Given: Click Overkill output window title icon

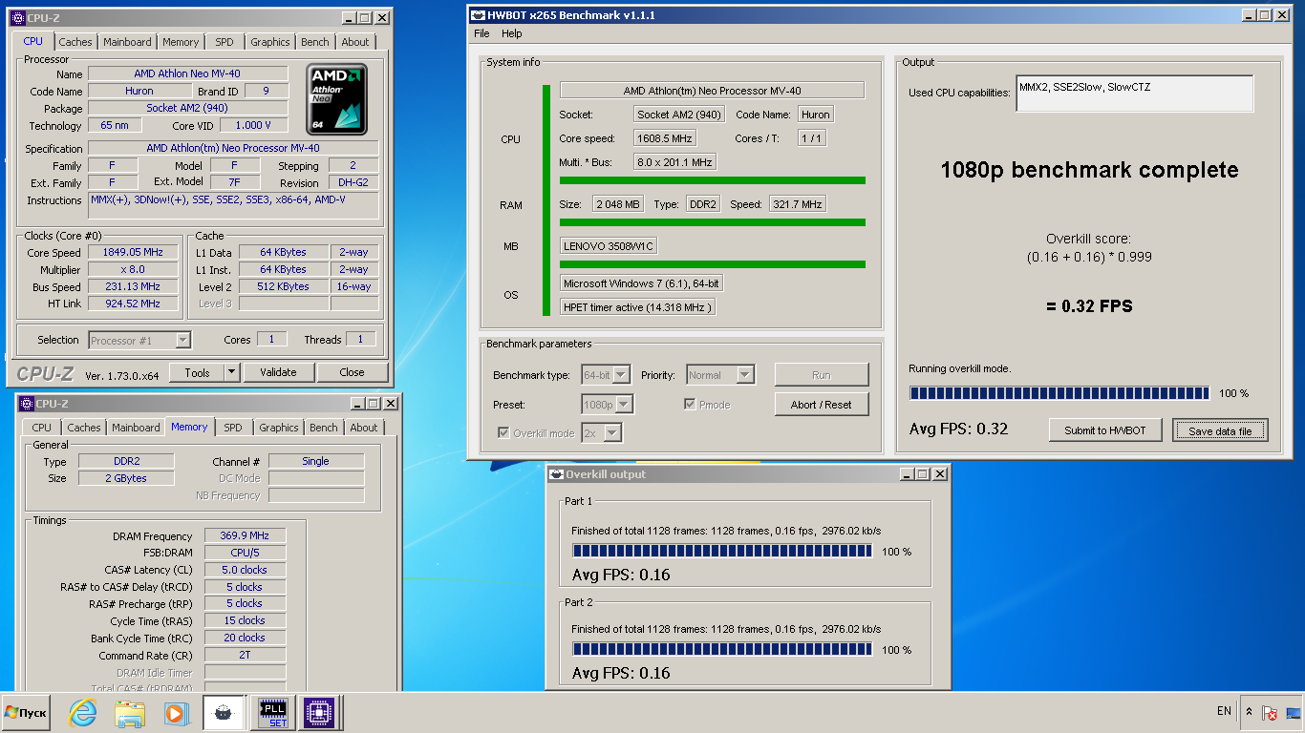Looking at the screenshot, I should pos(557,474).
